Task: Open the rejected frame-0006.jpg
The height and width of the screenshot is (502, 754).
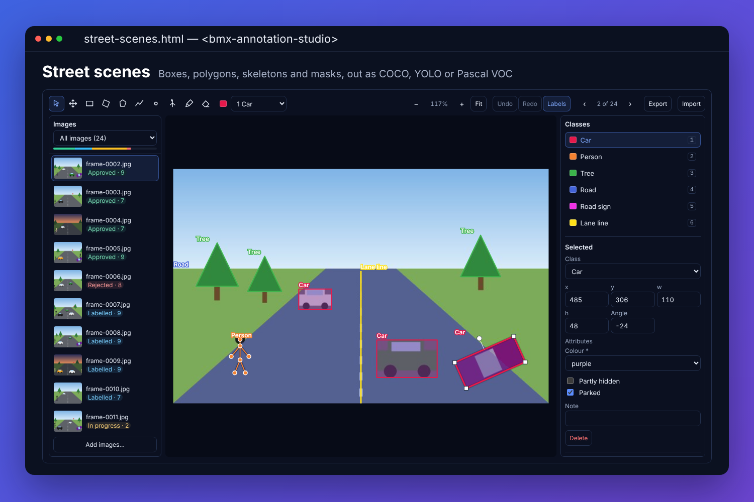Action: point(105,281)
